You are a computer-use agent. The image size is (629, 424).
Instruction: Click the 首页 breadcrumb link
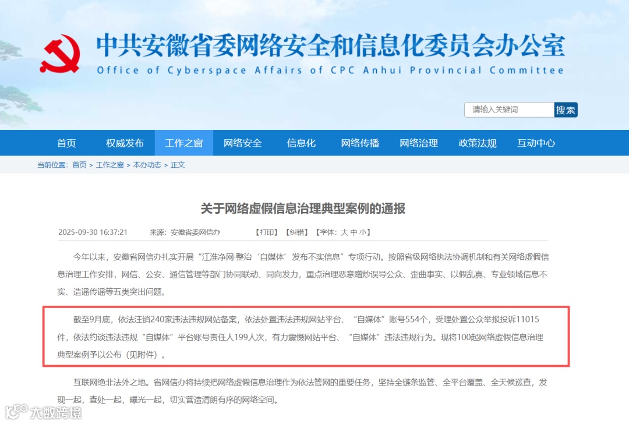click(79, 165)
